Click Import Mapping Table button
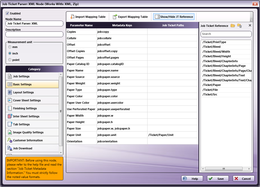This screenshot has height=187, width=260. (88, 17)
